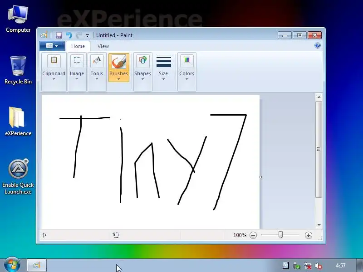Open the Windows Start orb

pos(12,264)
